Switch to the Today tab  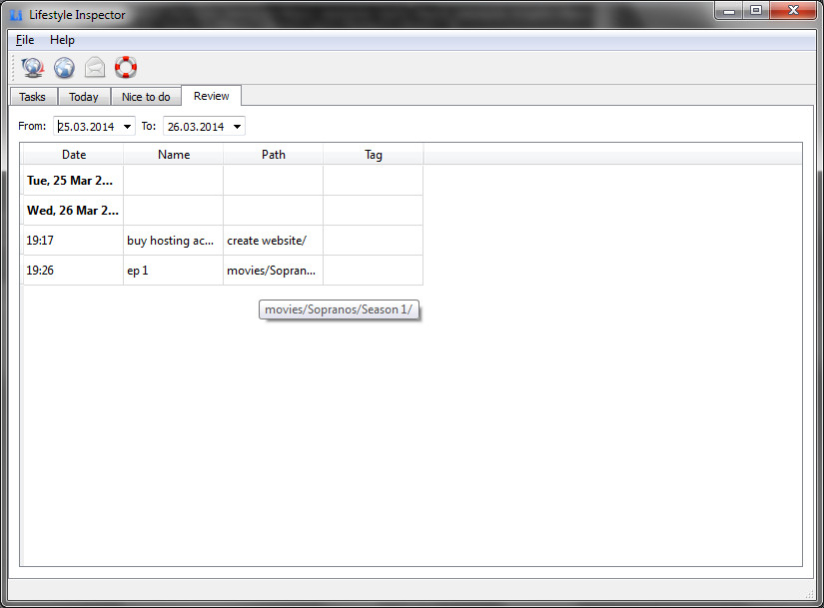tap(84, 97)
